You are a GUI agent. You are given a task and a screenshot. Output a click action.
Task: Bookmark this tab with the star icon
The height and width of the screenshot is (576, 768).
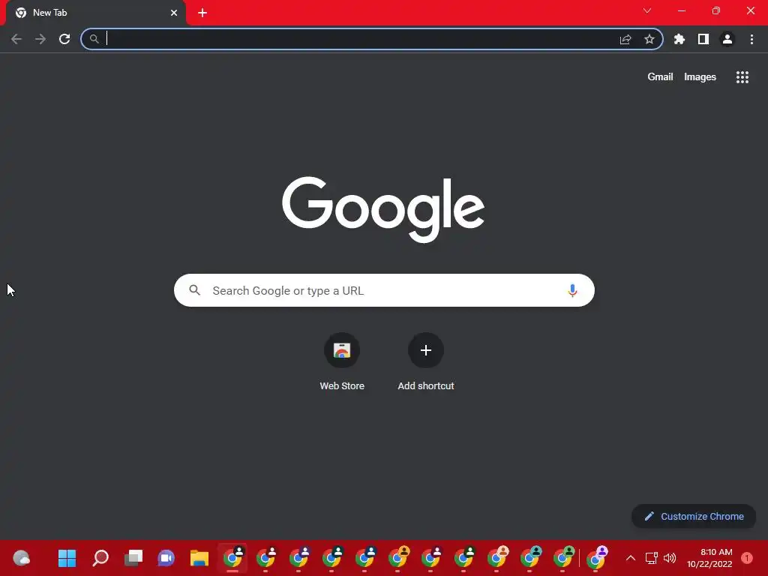click(x=649, y=39)
